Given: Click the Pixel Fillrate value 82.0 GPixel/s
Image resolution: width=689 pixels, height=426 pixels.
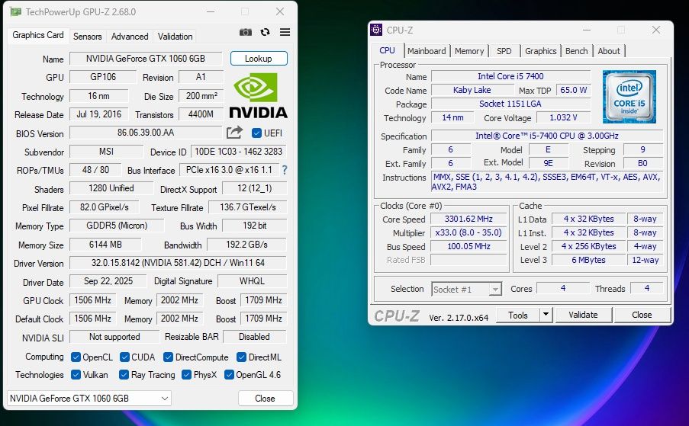Looking at the screenshot, I should 104,207.
